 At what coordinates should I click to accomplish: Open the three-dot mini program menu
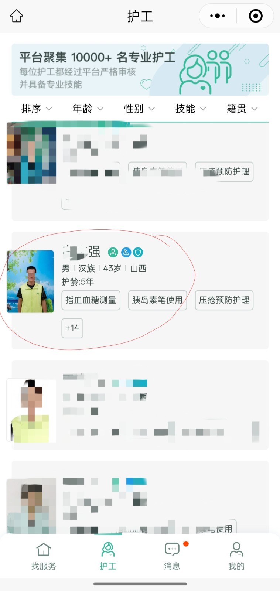217,16
